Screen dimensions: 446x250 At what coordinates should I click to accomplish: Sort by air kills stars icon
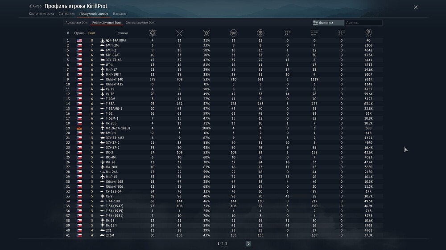(288, 33)
